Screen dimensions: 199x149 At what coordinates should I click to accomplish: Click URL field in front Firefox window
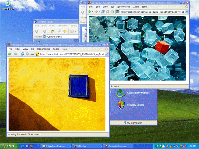click(72, 54)
